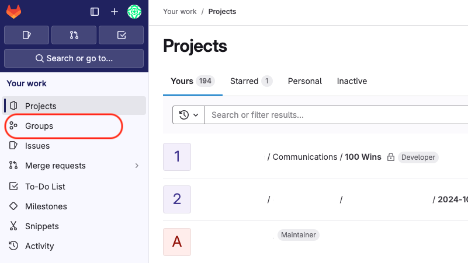Open to-do list shortcut icon
This screenshot has height=263, width=468.
(x=121, y=35)
